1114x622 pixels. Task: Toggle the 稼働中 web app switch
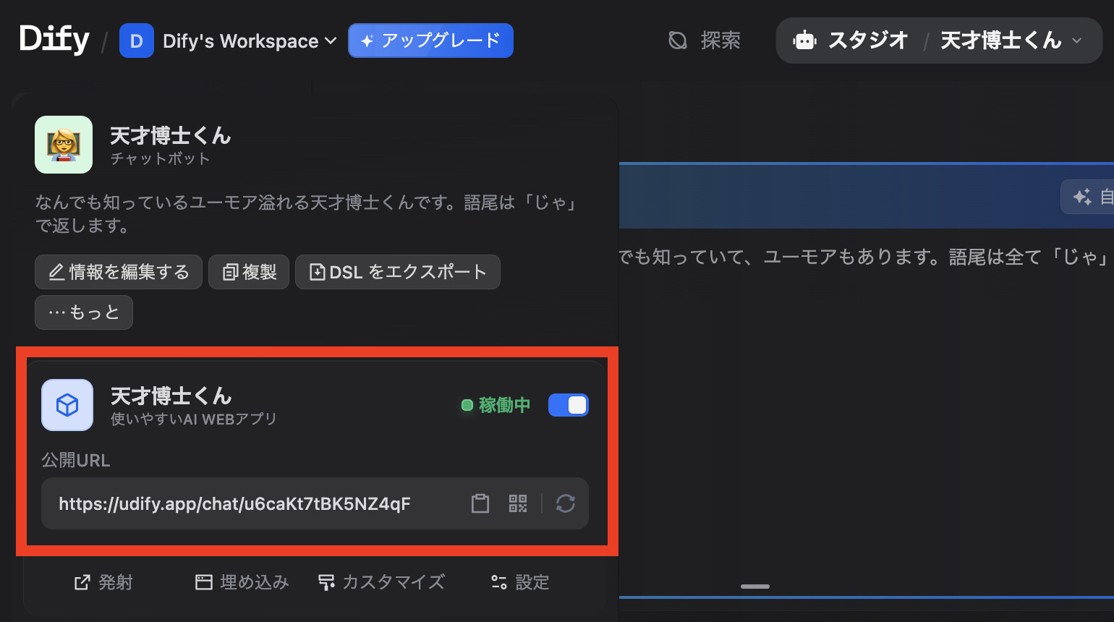point(569,405)
